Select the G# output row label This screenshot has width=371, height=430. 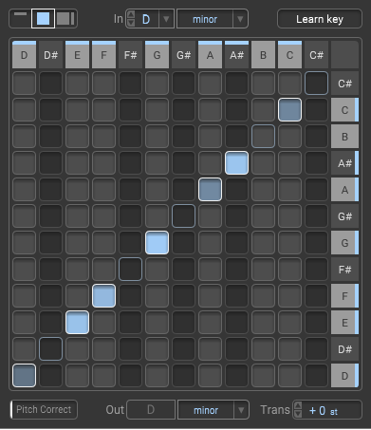click(344, 216)
